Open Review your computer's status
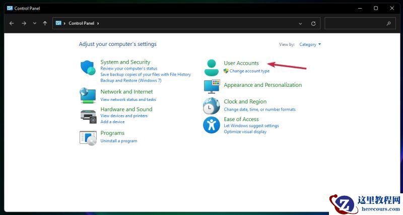 [129, 69]
